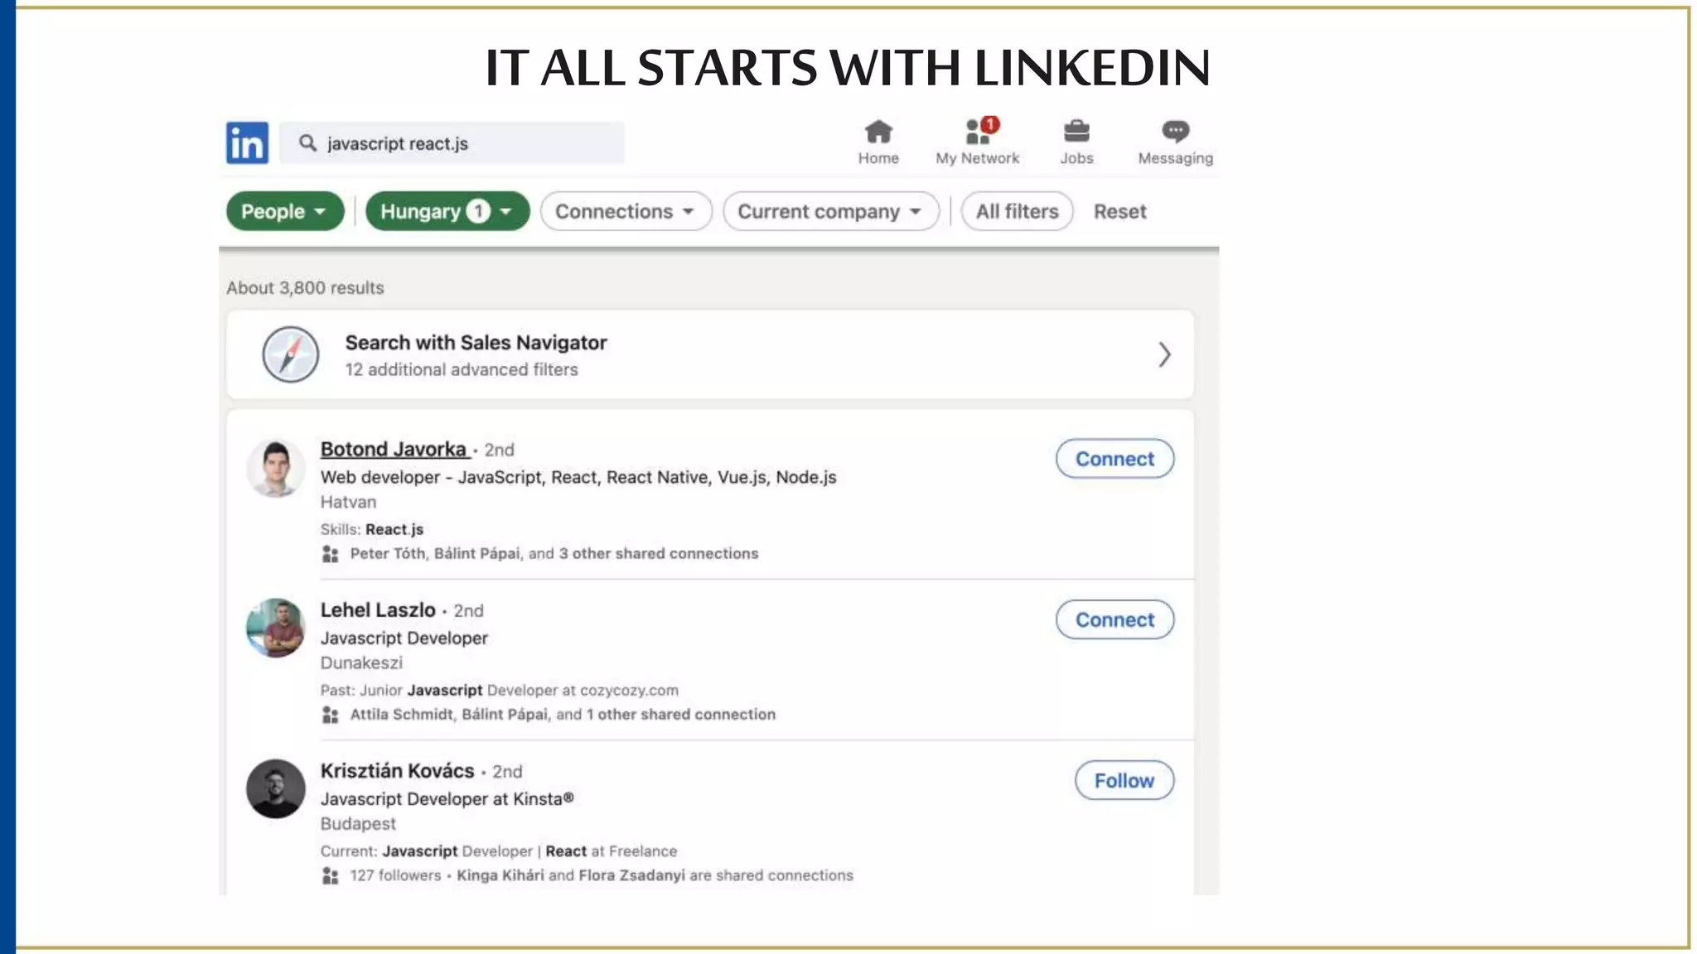Open My Network icon with notification badge
Viewport: 1697px width, 954px height.
(x=979, y=131)
